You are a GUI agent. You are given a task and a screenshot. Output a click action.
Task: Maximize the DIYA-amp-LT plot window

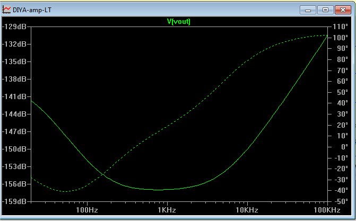(325, 10)
